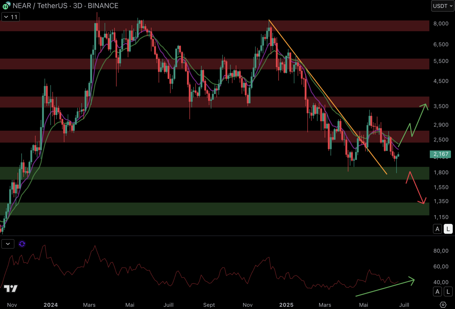
Task: Click the Mai label after 2025
Action: click(364, 305)
